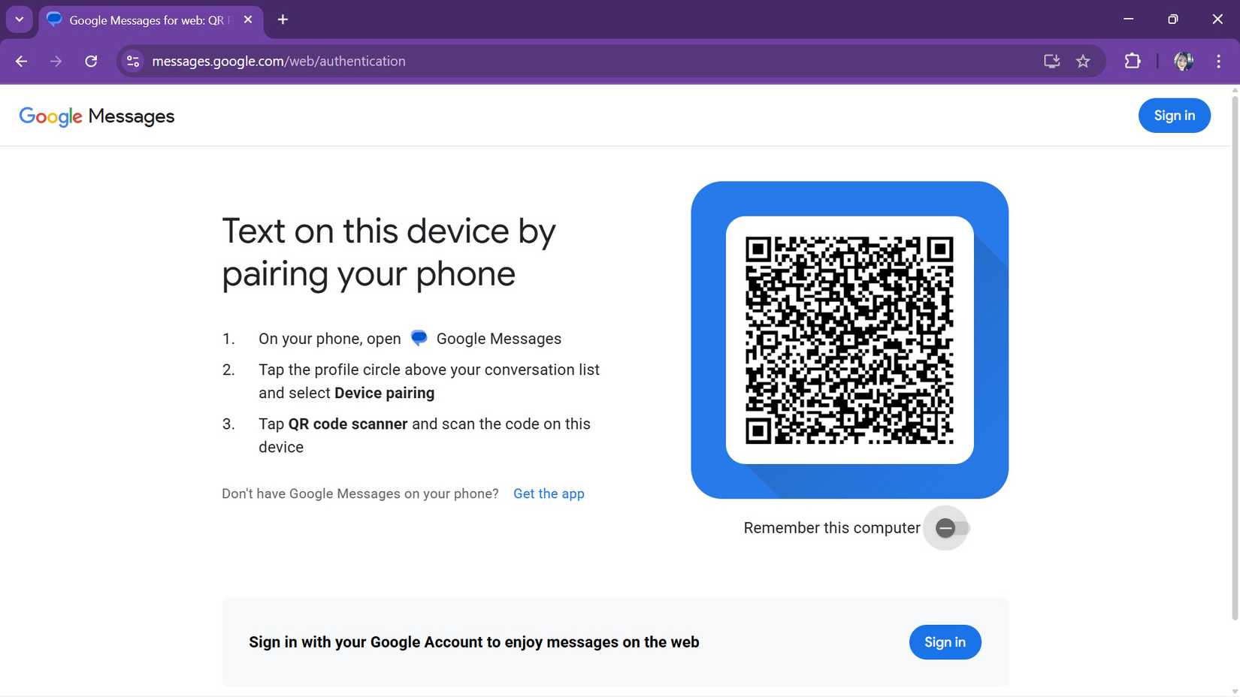The height and width of the screenshot is (697, 1240).
Task: Click the install app icon in address bar
Action: [1051, 62]
